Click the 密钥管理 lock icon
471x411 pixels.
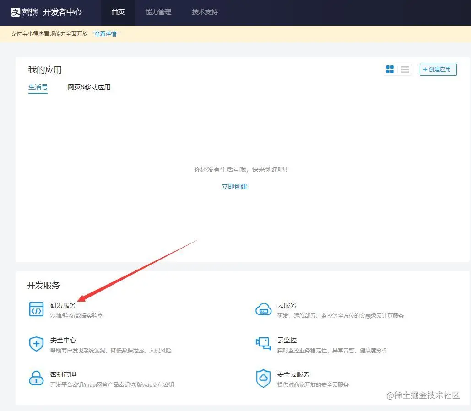coord(36,378)
